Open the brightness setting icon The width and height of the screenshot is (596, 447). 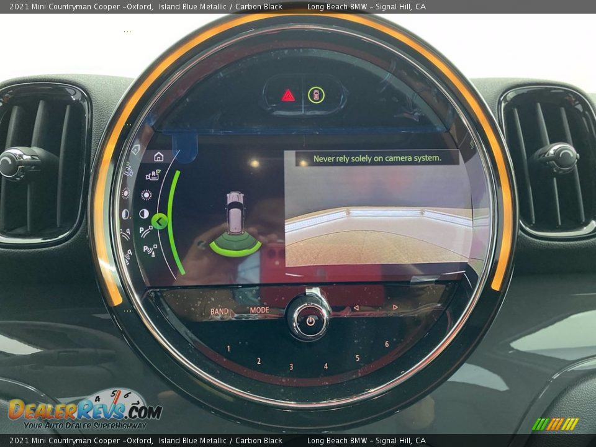pyautogui.click(x=147, y=196)
